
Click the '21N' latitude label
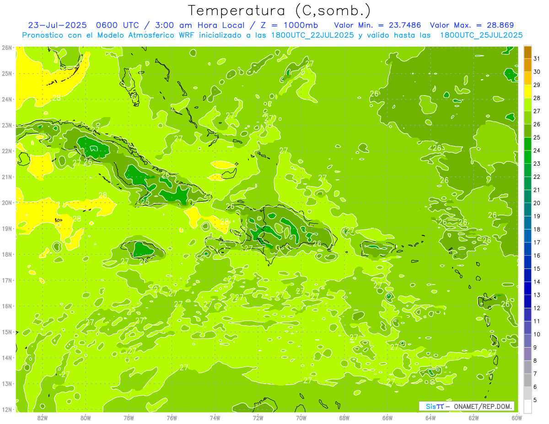[x=7, y=177]
